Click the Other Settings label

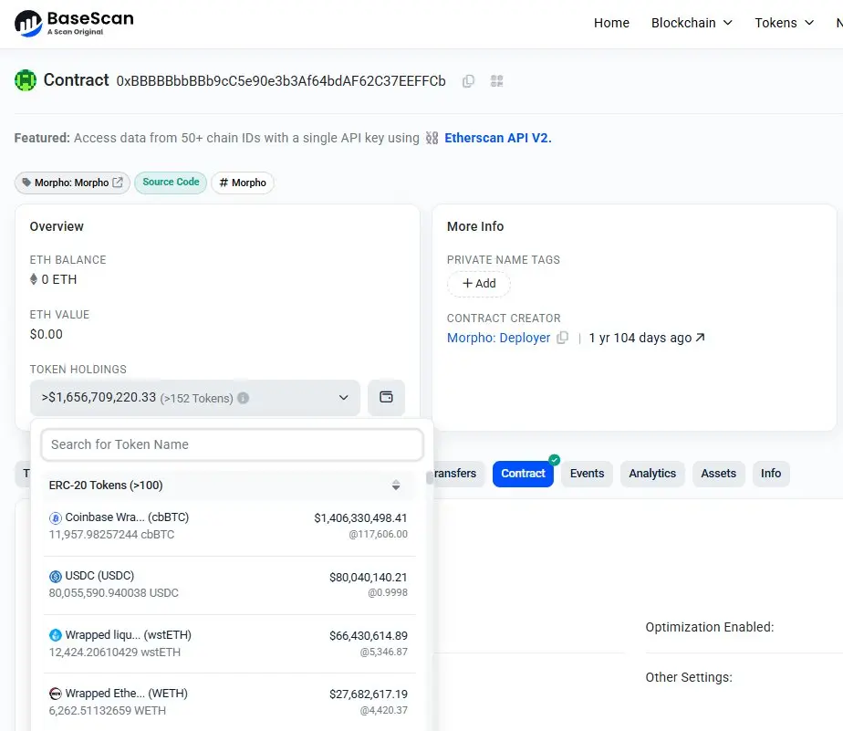[689, 677]
